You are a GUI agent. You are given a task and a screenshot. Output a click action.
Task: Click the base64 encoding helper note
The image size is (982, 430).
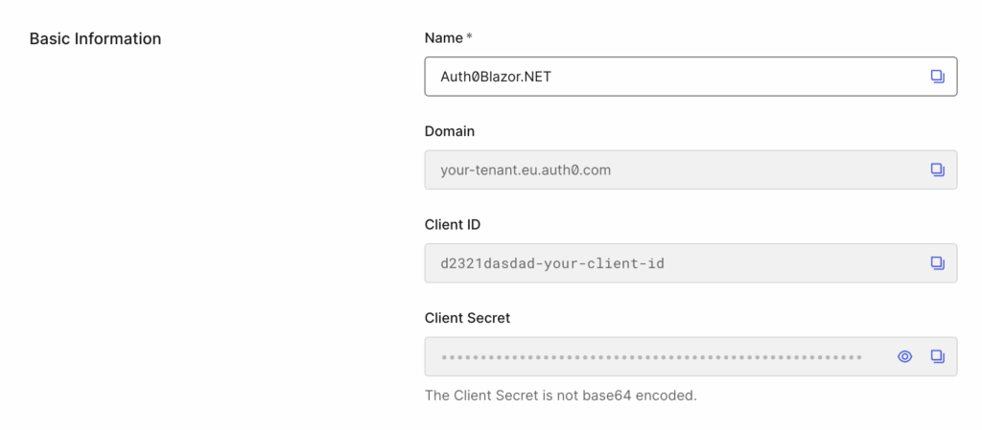(x=560, y=396)
